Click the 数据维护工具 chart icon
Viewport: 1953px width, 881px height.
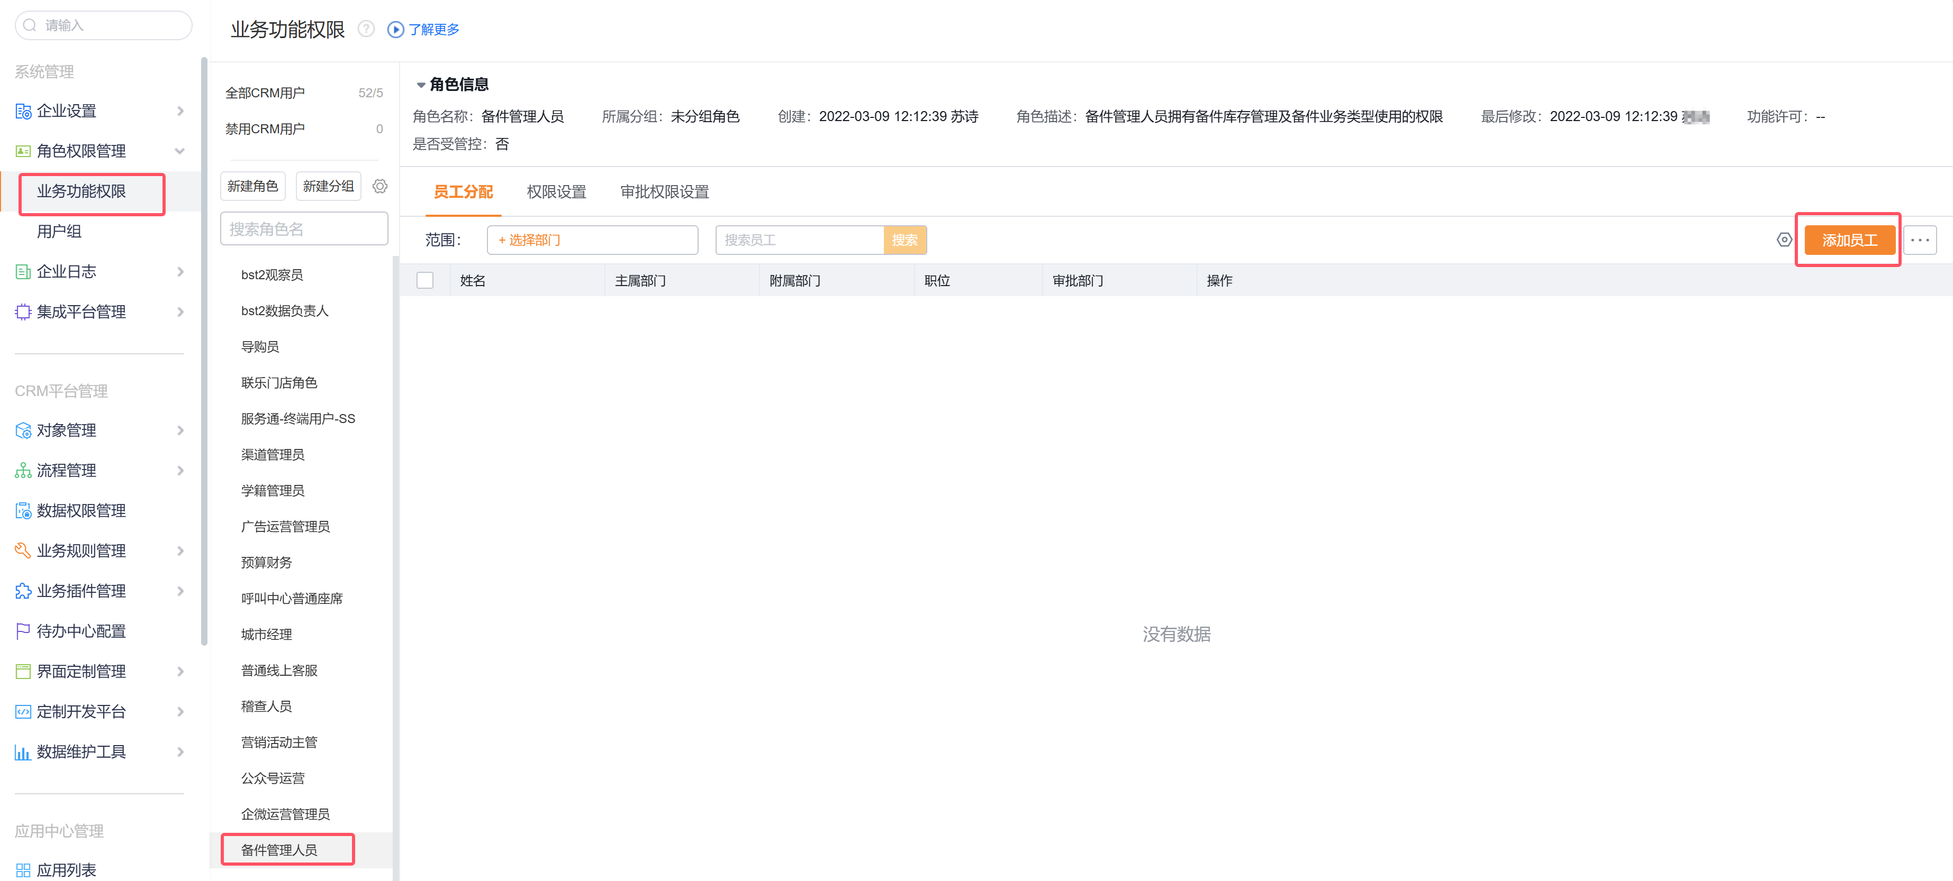tap(23, 751)
